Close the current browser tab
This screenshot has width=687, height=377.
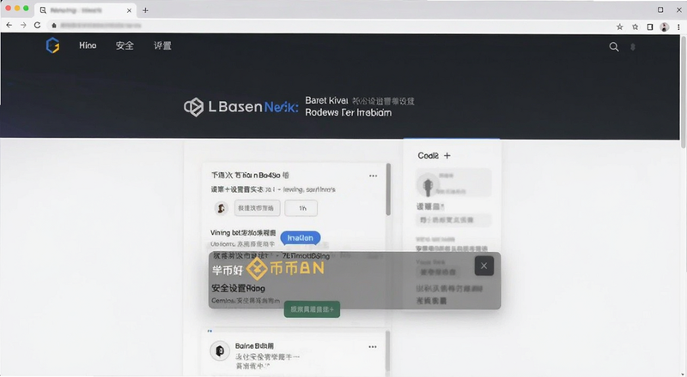pos(129,10)
